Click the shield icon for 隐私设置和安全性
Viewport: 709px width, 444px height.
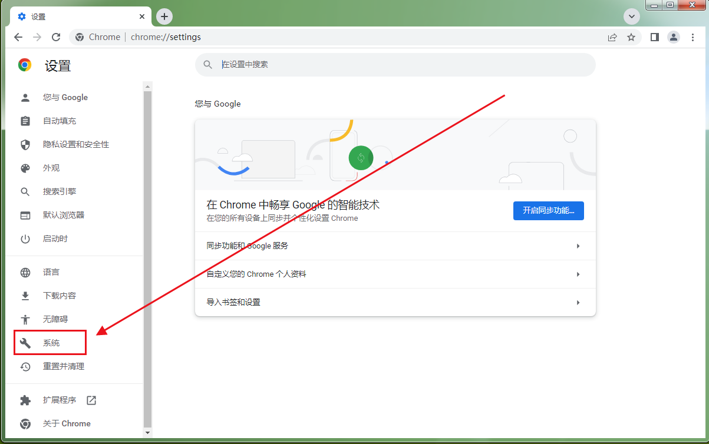pos(25,144)
